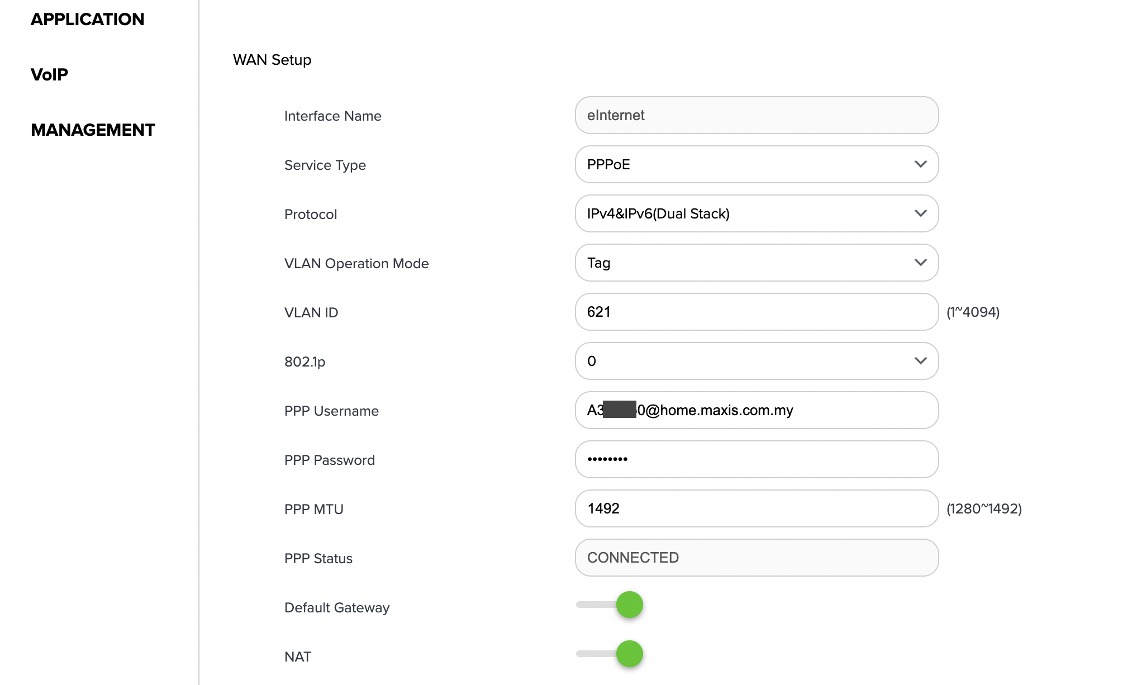Screen dimensions: 1132x685
Task: Select the PPP Username field
Action: point(756,410)
